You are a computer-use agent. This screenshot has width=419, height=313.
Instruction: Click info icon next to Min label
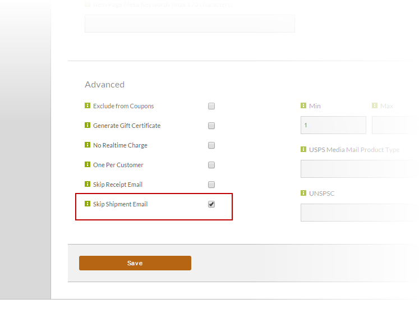[303, 105]
